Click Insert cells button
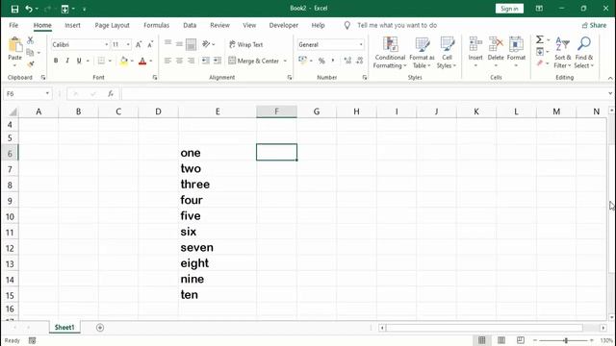 [475, 51]
